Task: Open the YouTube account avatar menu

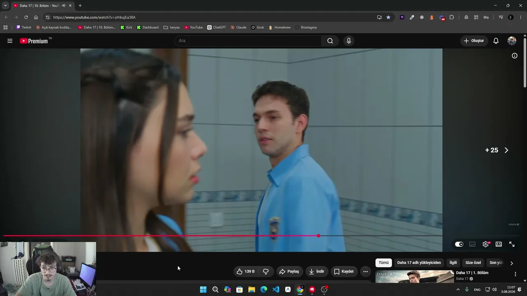Action: point(512,41)
